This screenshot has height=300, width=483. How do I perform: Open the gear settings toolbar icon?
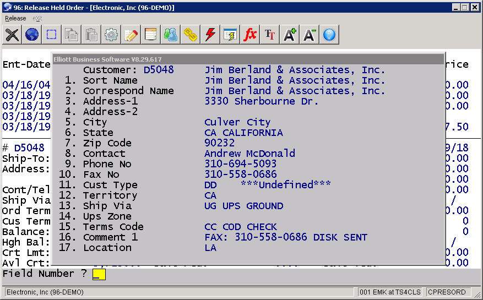coord(111,35)
